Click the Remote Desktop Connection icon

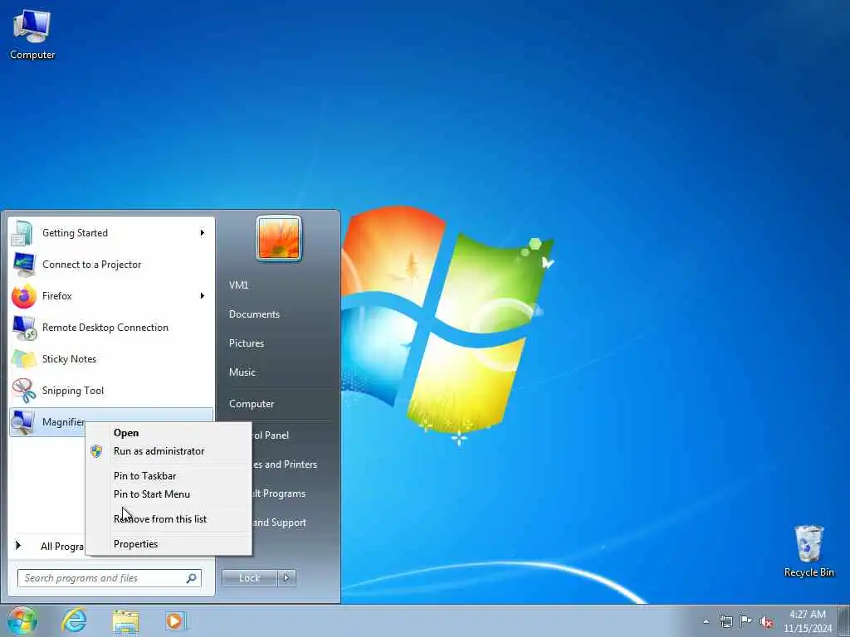click(24, 328)
